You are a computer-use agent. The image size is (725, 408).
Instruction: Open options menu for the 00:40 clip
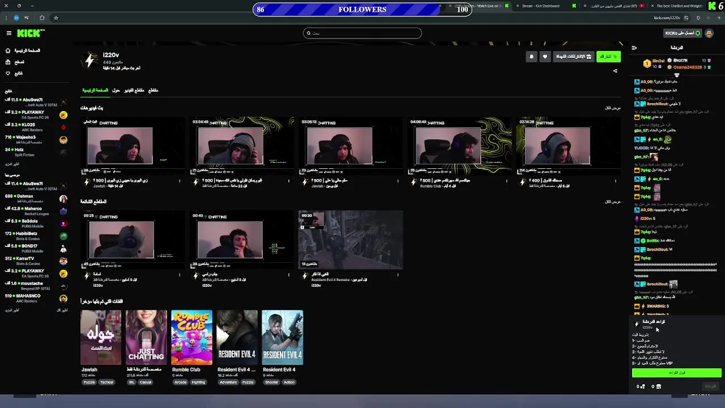click(289, 275)
